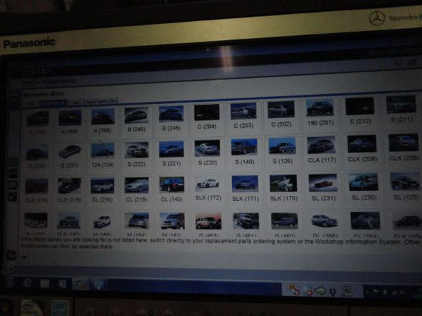Click the Windows Start orb
The width and height of the screenshot is (422, 316).
[10, 282]
